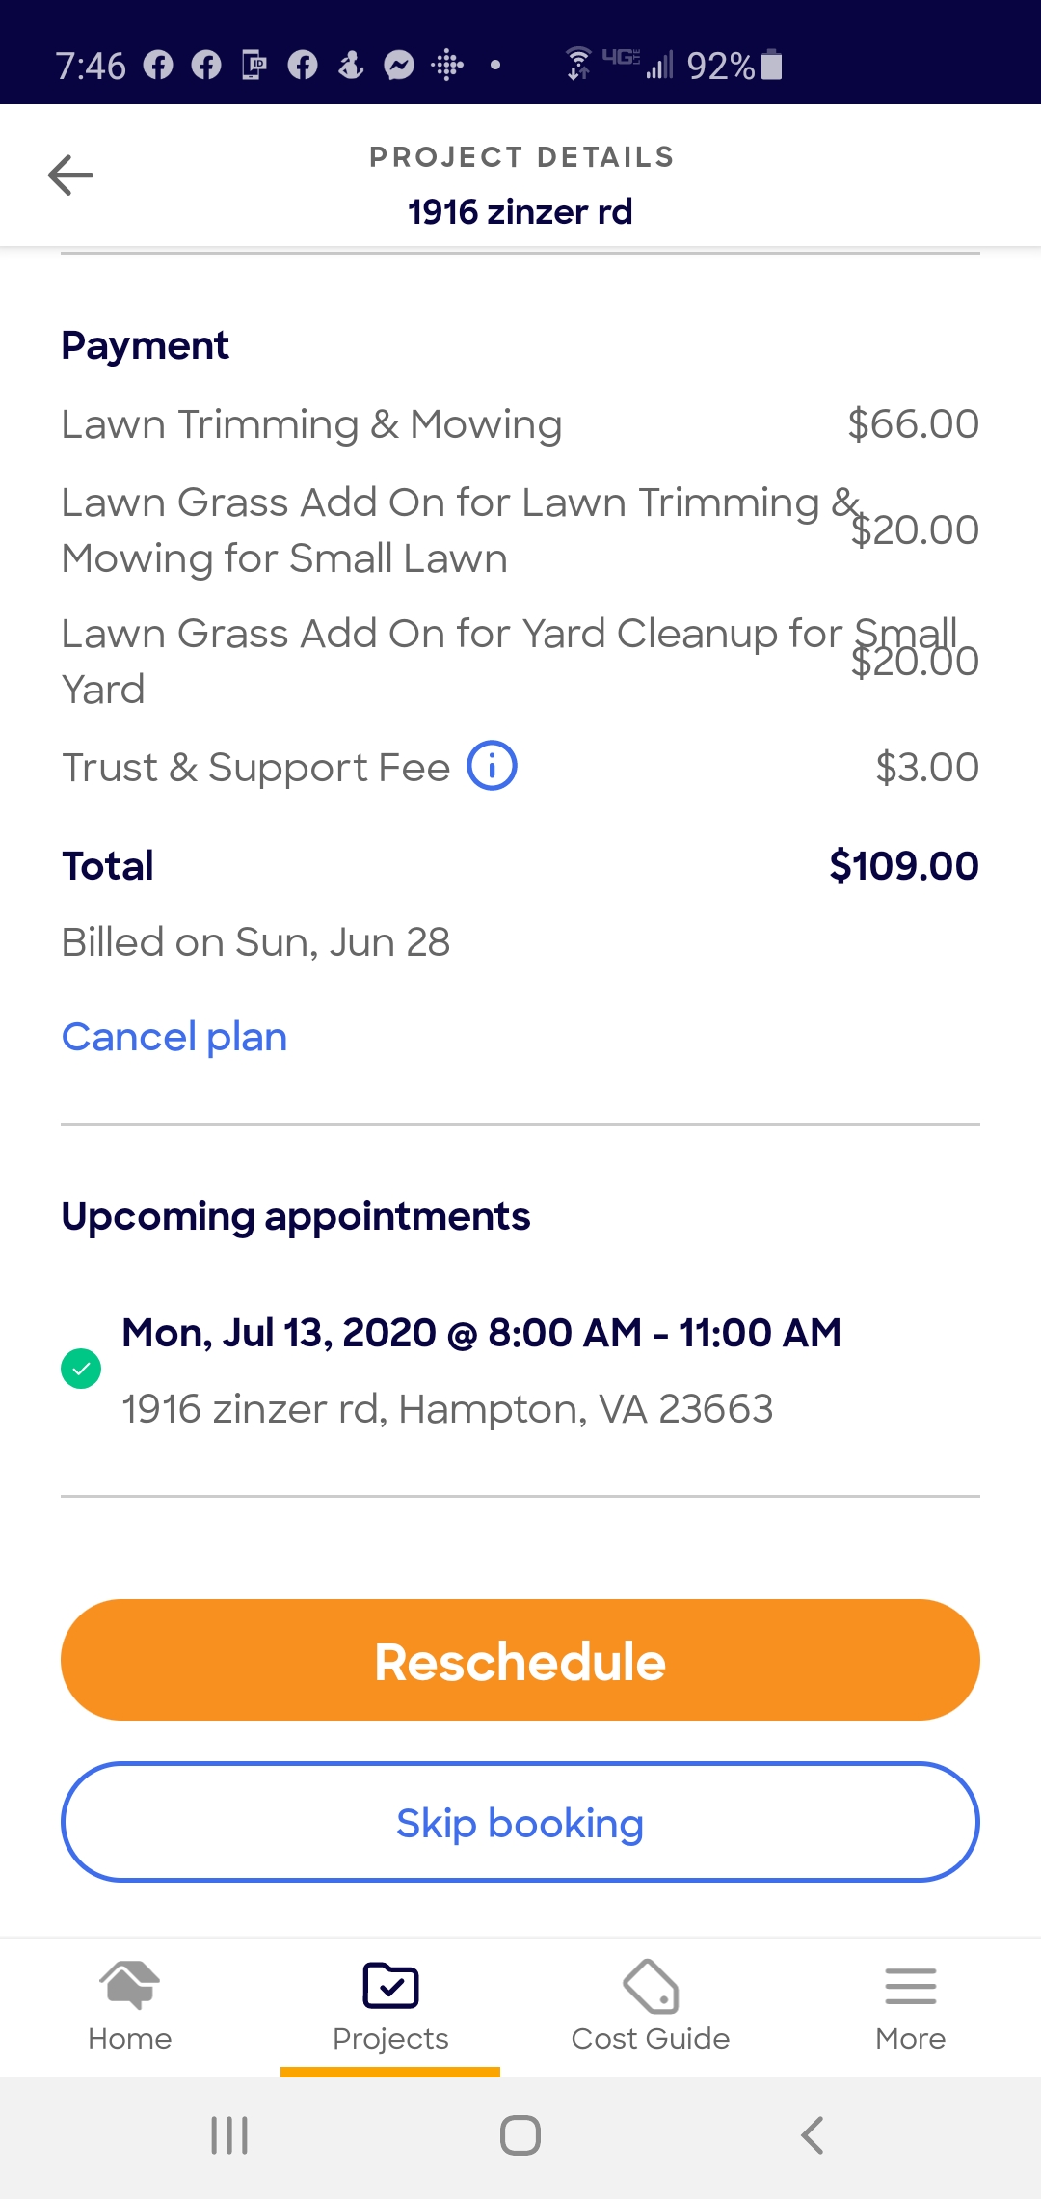Tap the back arrow in the header
The image size is (1041, 2199).
coord(70,175)
